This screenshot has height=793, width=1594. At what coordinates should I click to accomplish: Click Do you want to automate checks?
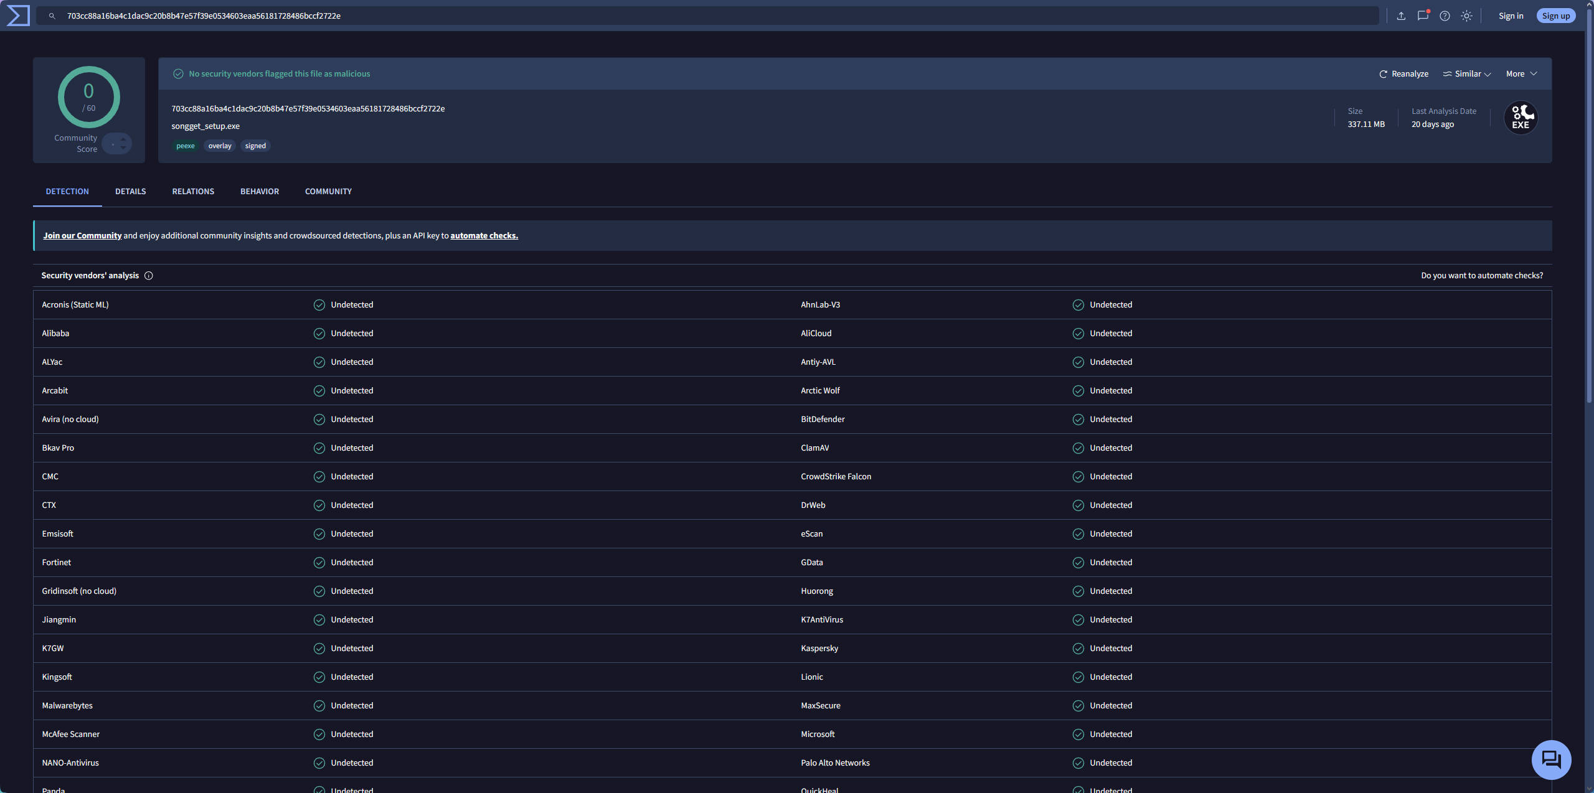[1482, 276]
